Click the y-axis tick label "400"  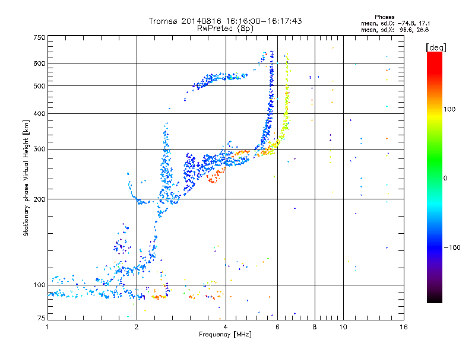coord(39,114)
